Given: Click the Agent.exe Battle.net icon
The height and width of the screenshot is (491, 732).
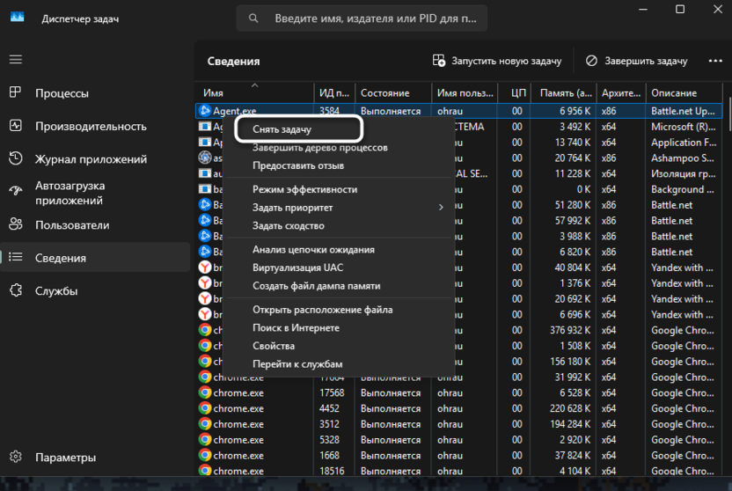Looking at the screenshot, I should pyautogui.click(x=204, y=111).
